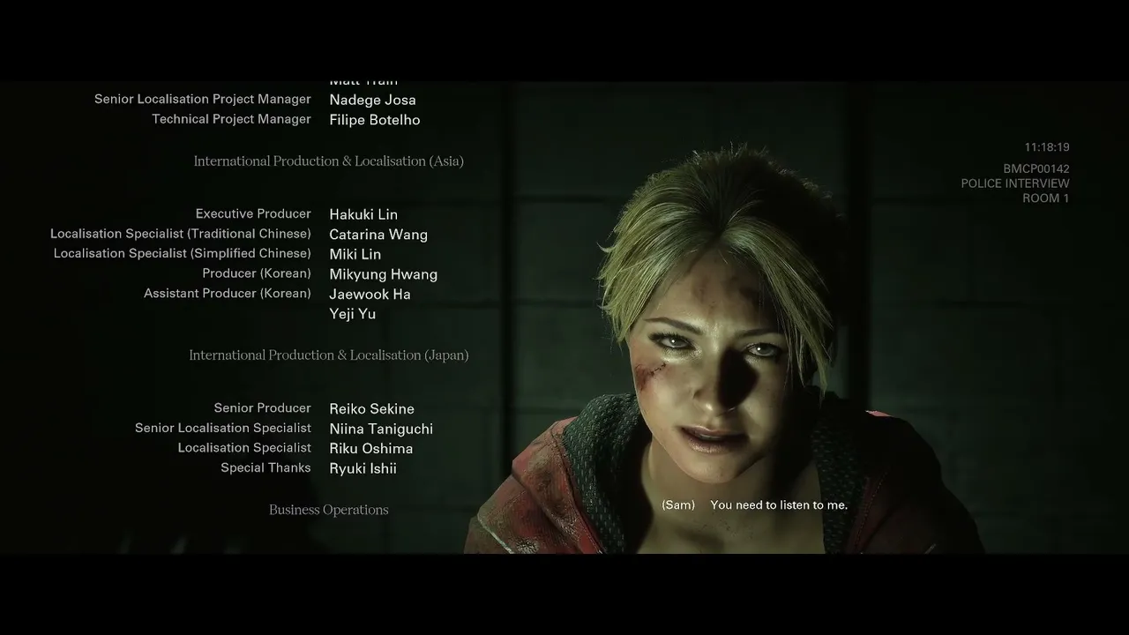Viewport: 1129px width, 635px height.
Task: Select the name 'Ryuki Ishii'
Action: (363, 468)
